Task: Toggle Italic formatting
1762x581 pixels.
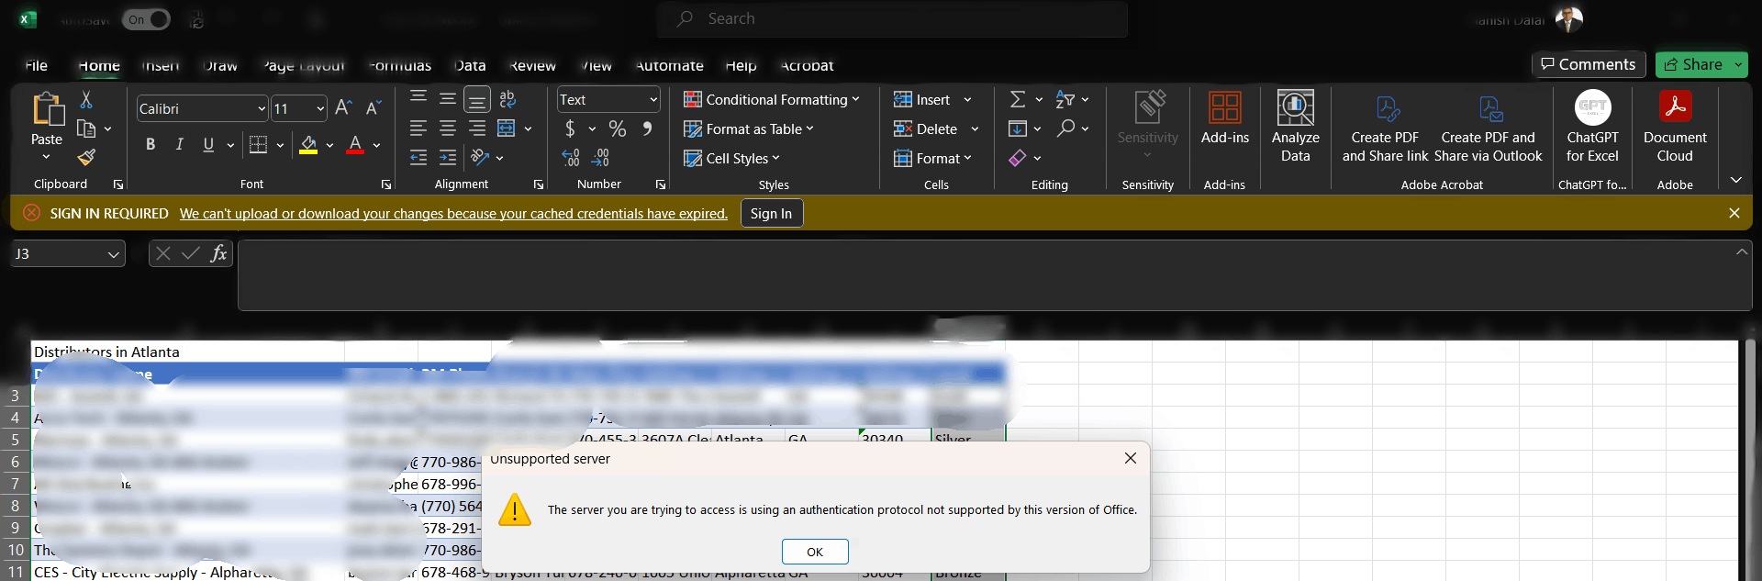Action: (180, 144)
